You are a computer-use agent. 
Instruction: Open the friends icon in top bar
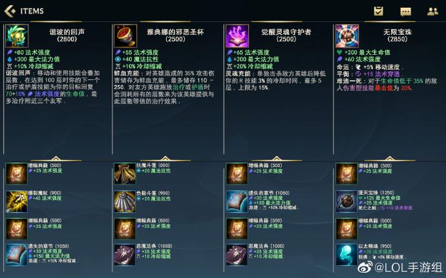pyautogui.click(x=432, y=12)
